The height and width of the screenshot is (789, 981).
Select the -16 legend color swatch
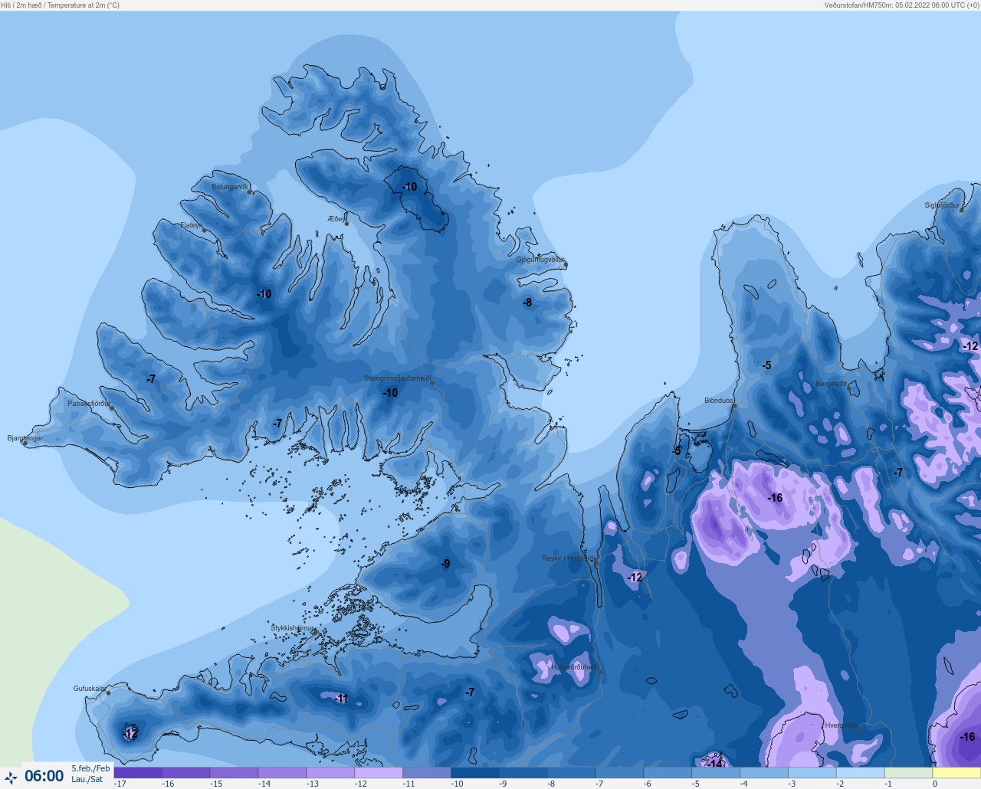pyautogui.click(x=186, y=773)
